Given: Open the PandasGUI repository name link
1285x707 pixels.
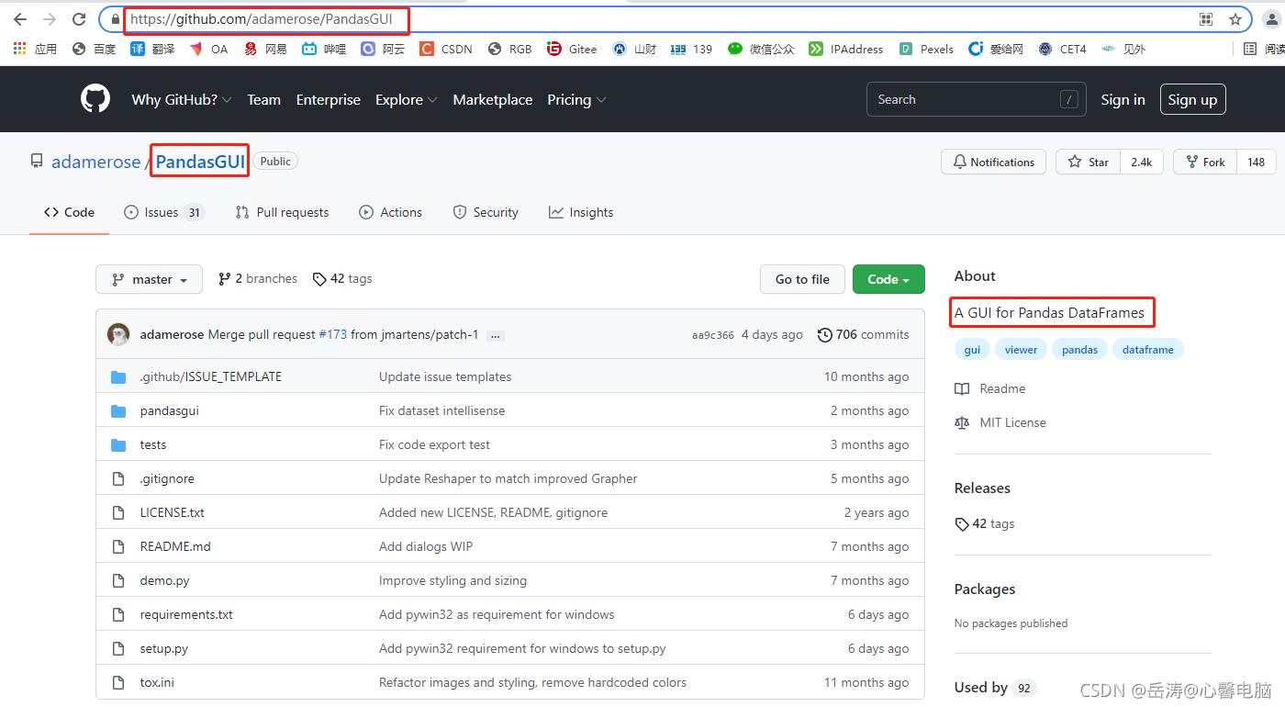Looking at the screenshot, I should [x=200, y=162].
